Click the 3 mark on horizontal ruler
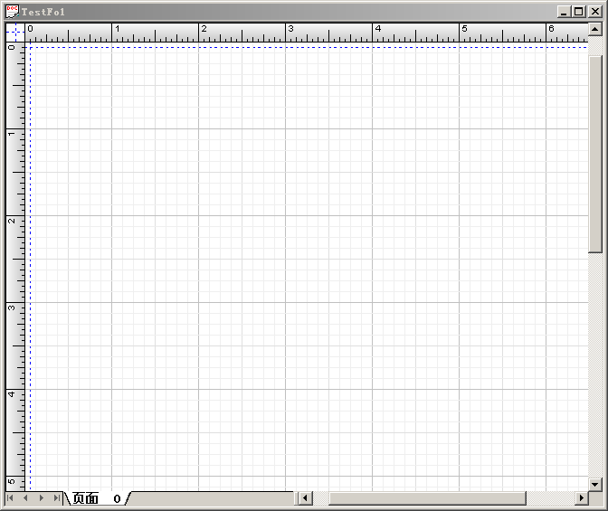Viewport: 608px width, 511px height. click(290, 29)
